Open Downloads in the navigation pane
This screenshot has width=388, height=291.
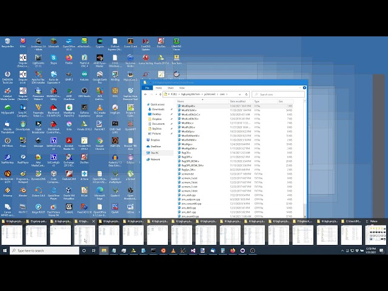tap(158, 109)
